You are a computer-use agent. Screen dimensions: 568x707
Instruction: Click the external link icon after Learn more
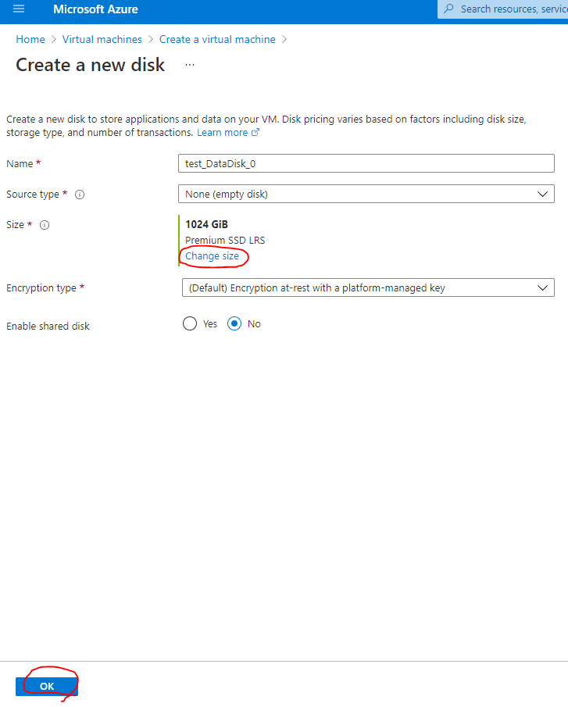pyautogui.click(x=255, y=132)
